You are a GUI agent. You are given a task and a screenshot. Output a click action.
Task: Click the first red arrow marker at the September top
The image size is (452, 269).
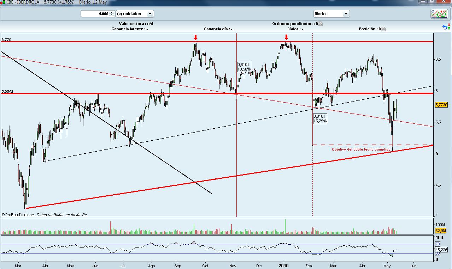point(195,37)
